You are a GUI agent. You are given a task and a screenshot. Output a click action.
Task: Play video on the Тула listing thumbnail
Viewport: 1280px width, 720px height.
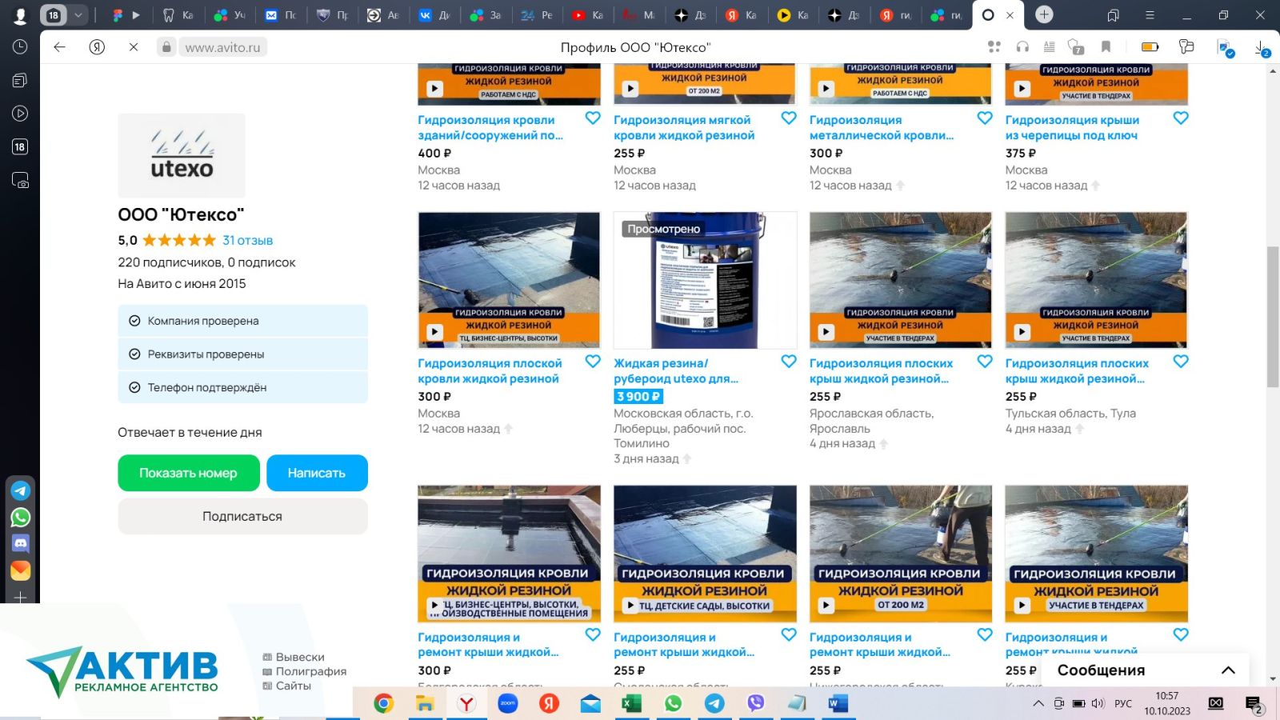click(1022, 331)
